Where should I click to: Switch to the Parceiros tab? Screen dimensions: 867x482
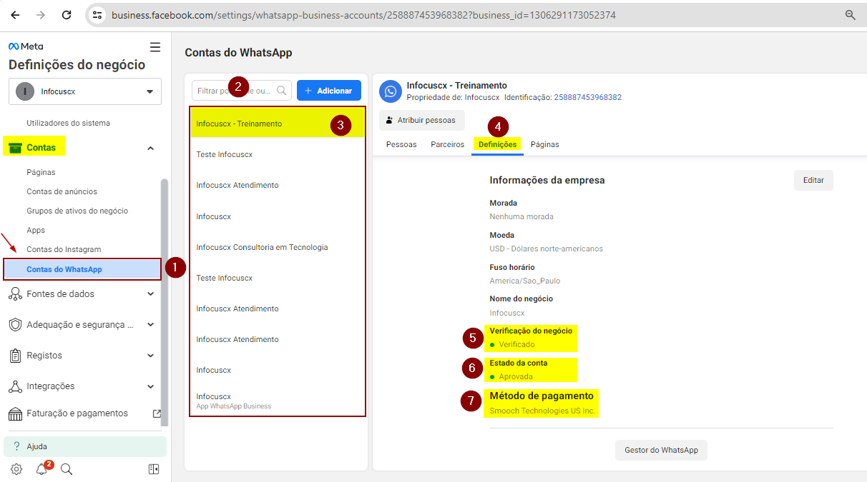447,144
